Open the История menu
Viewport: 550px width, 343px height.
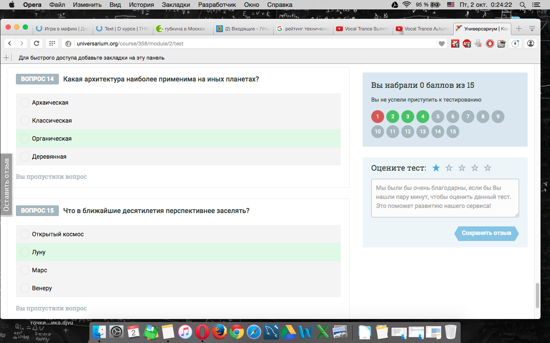[x=141, y=5]
